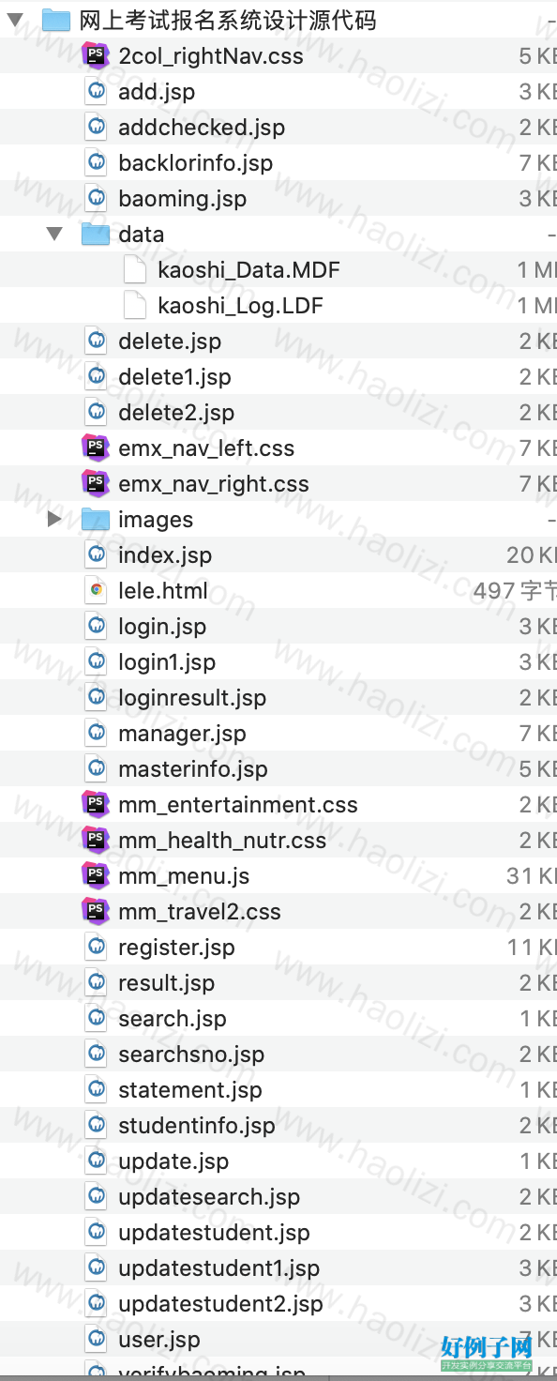The image size is (557, 1381).
Task: Click the JSP icon beside add.jsp
Action: [96, 92]
